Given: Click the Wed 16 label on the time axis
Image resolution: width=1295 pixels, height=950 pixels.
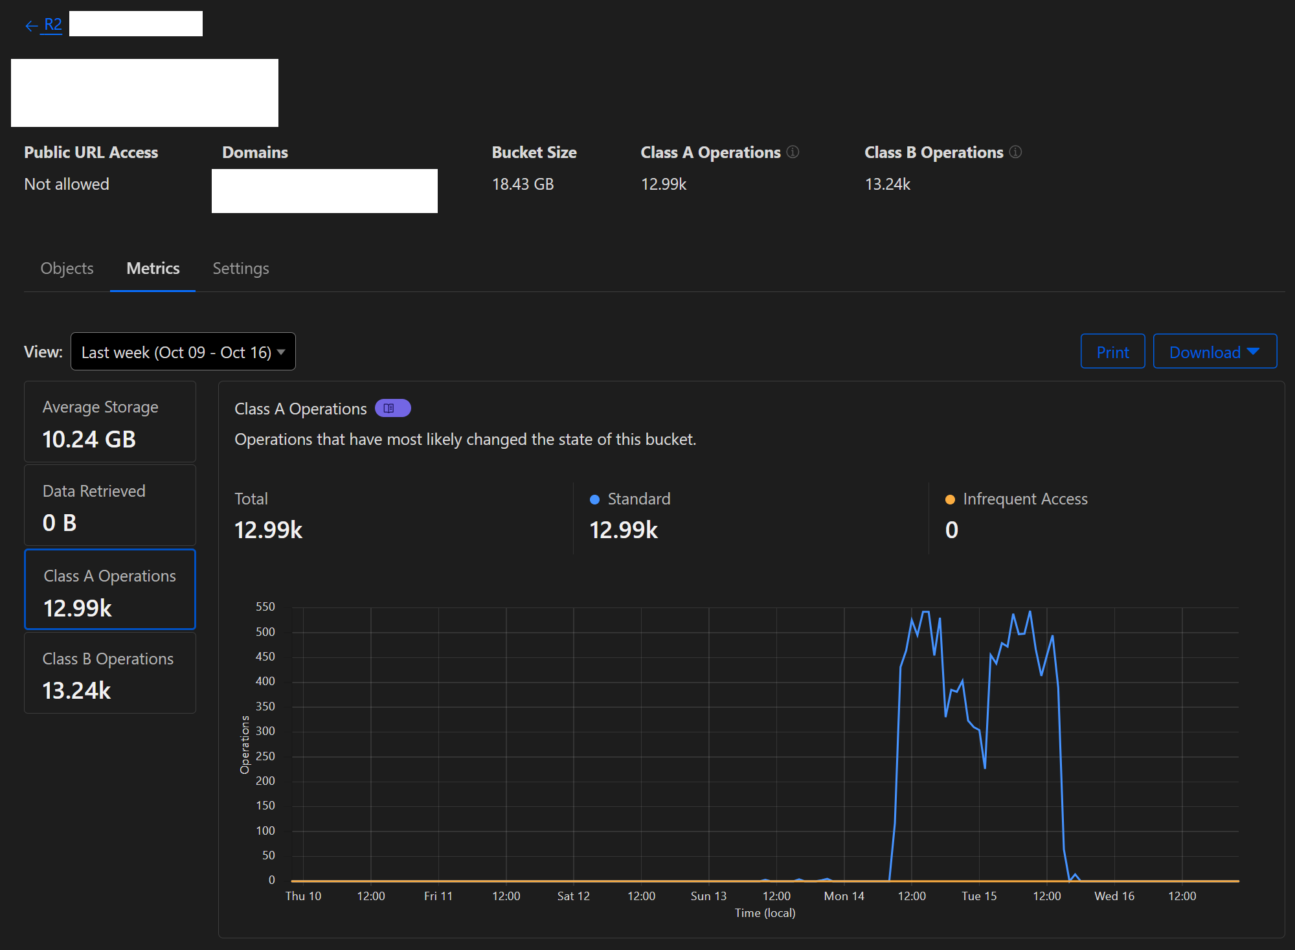Looking at the screenshot, I should point(1114,896).
